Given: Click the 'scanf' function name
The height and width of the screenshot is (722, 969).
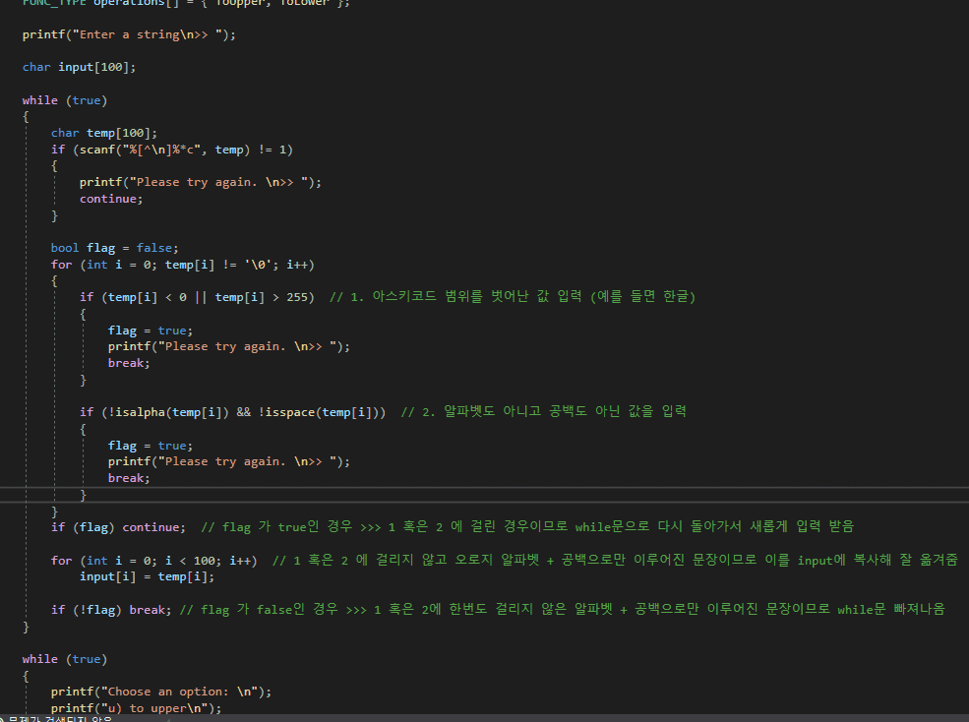Looking at the screenshot, I should (96, 150).
